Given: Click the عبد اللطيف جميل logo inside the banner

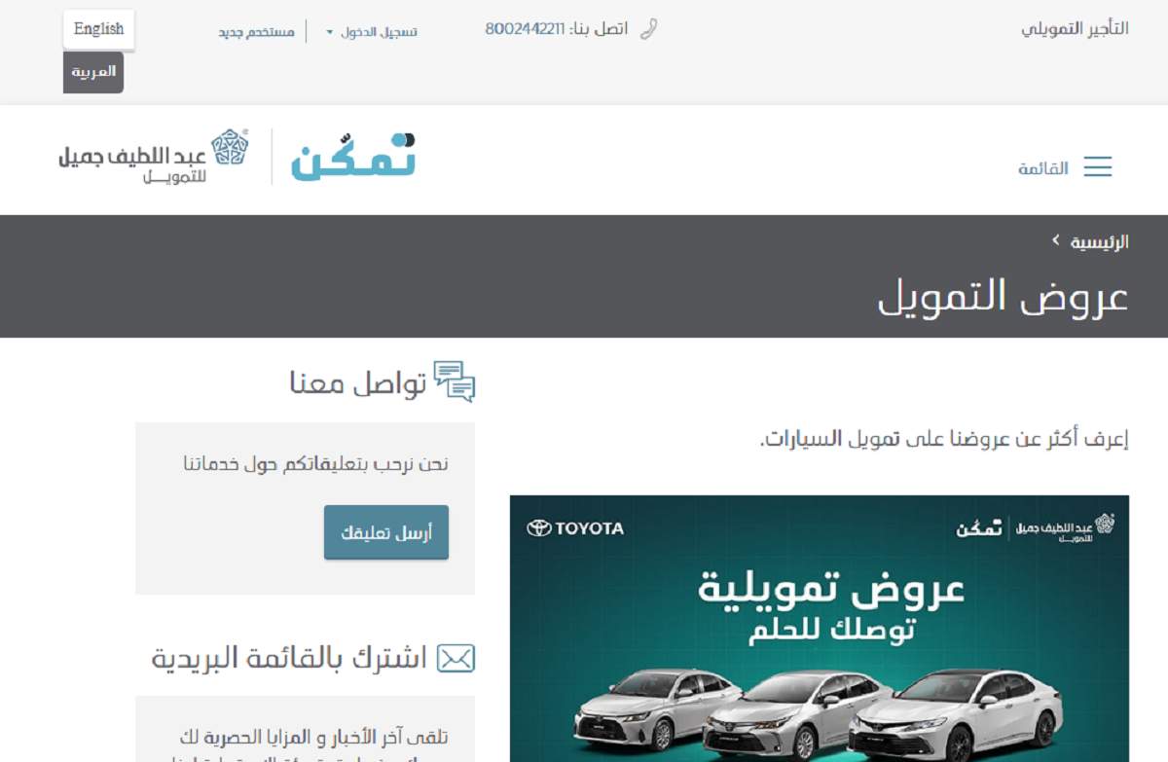Looking at the screenshot, I should coord(1066,528).
